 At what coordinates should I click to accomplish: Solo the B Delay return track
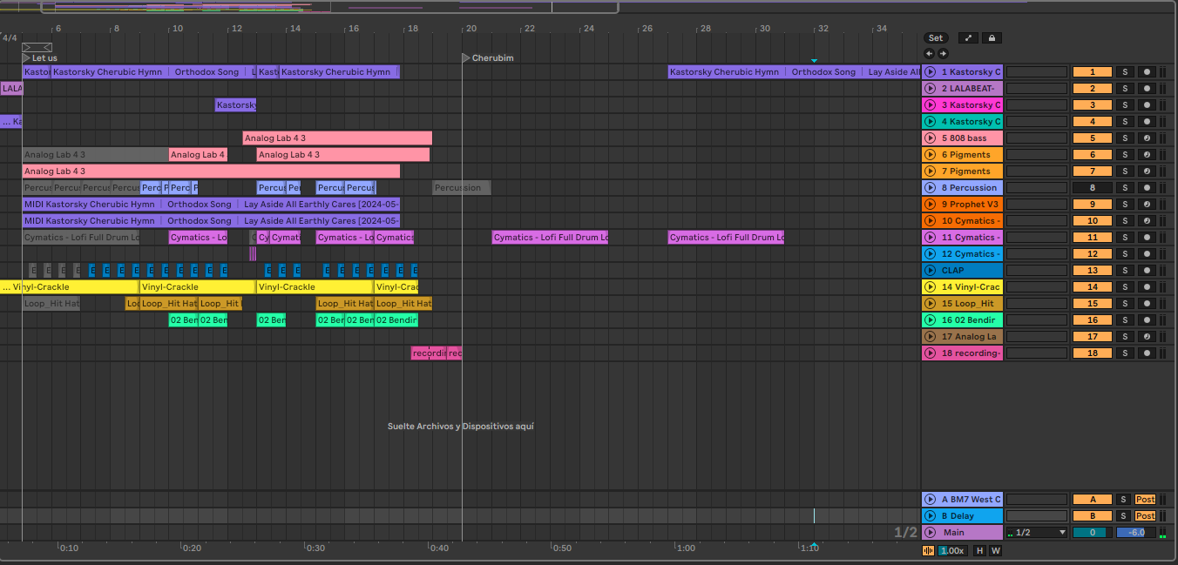[x=1125, y=516]
